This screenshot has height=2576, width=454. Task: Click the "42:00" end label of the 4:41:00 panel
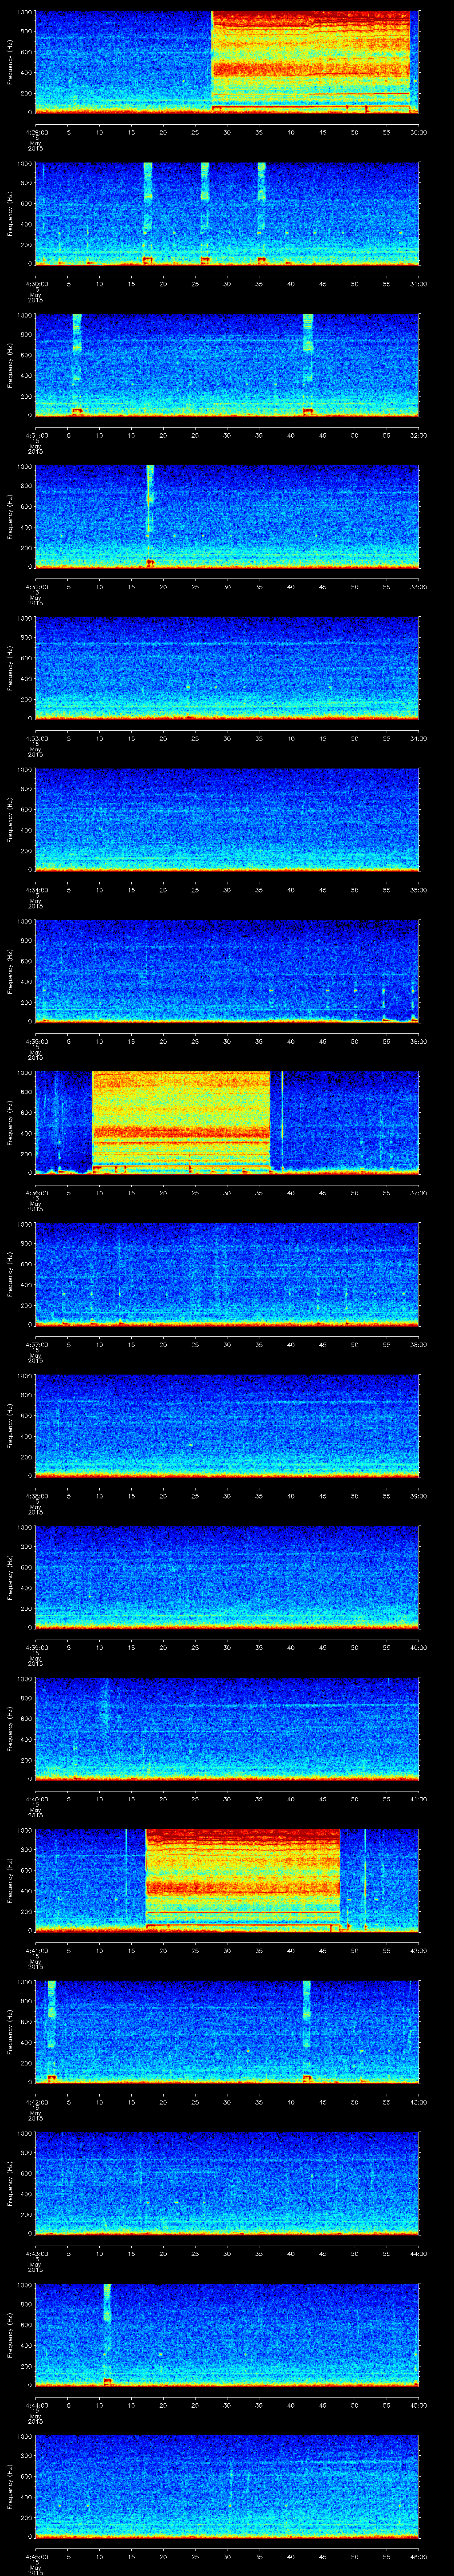(x=419, y=1950)
